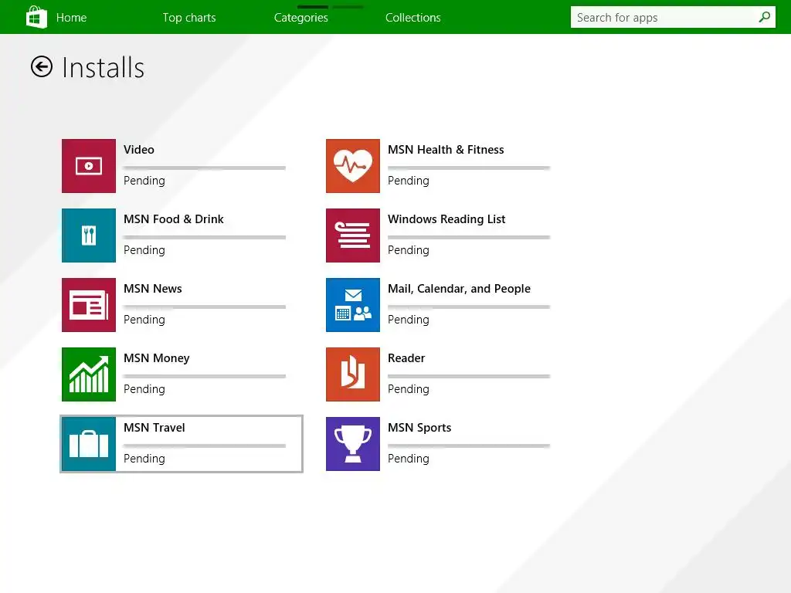Open the Collections tab

coord(413,18)
